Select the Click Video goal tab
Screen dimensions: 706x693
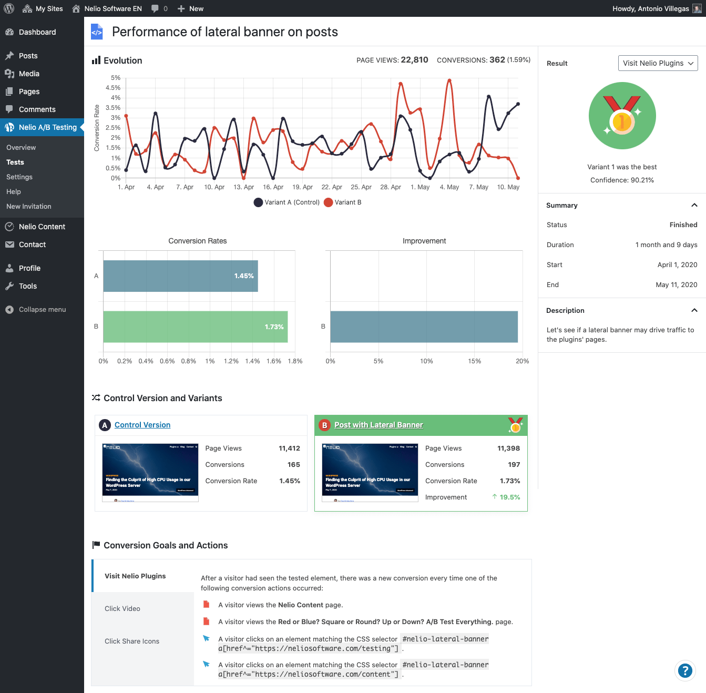(x=143, y=608)
